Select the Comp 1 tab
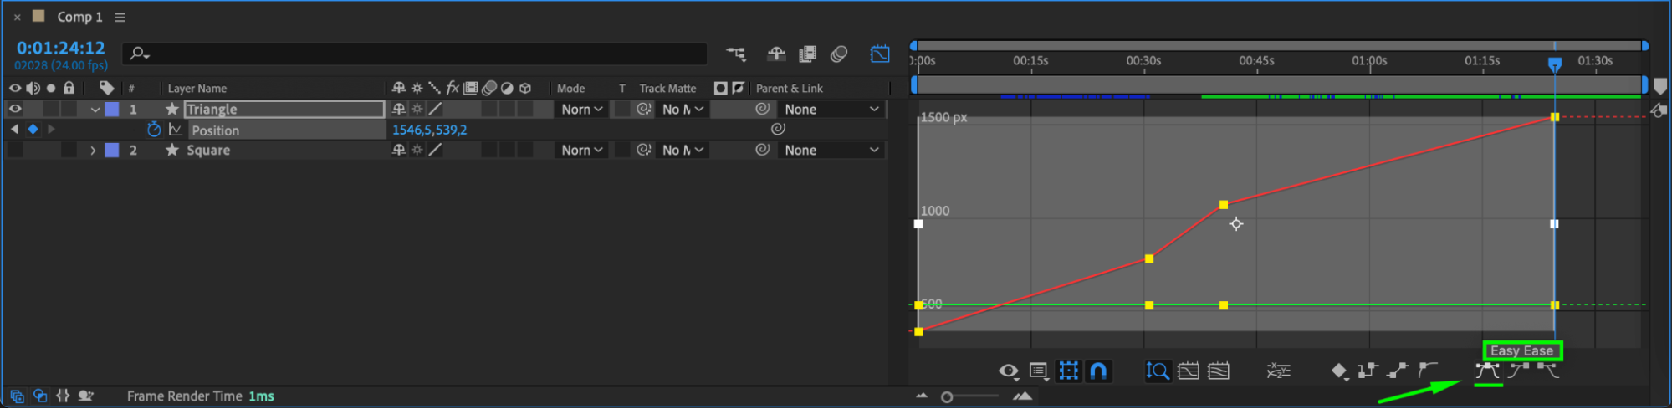This screenshot has height=409, width=1672. pyautogui.click(x=79, y=17)
